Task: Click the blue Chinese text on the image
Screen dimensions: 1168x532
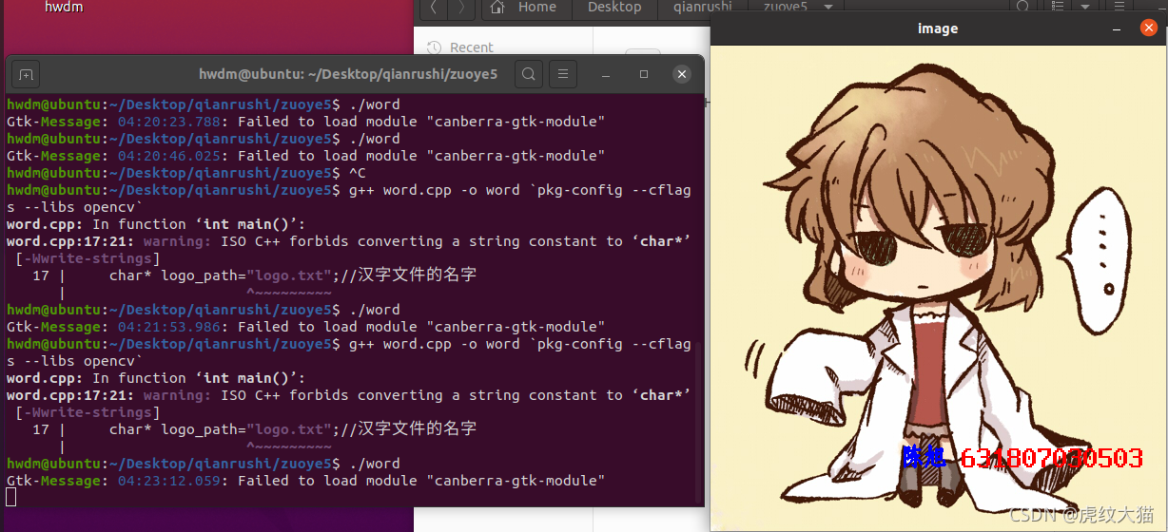Action: [x=924, y=457]
